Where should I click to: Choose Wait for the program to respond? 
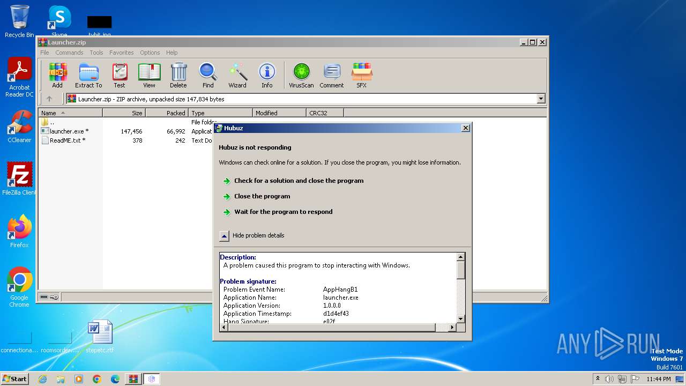pyautogui.click(x=283, y=212)
